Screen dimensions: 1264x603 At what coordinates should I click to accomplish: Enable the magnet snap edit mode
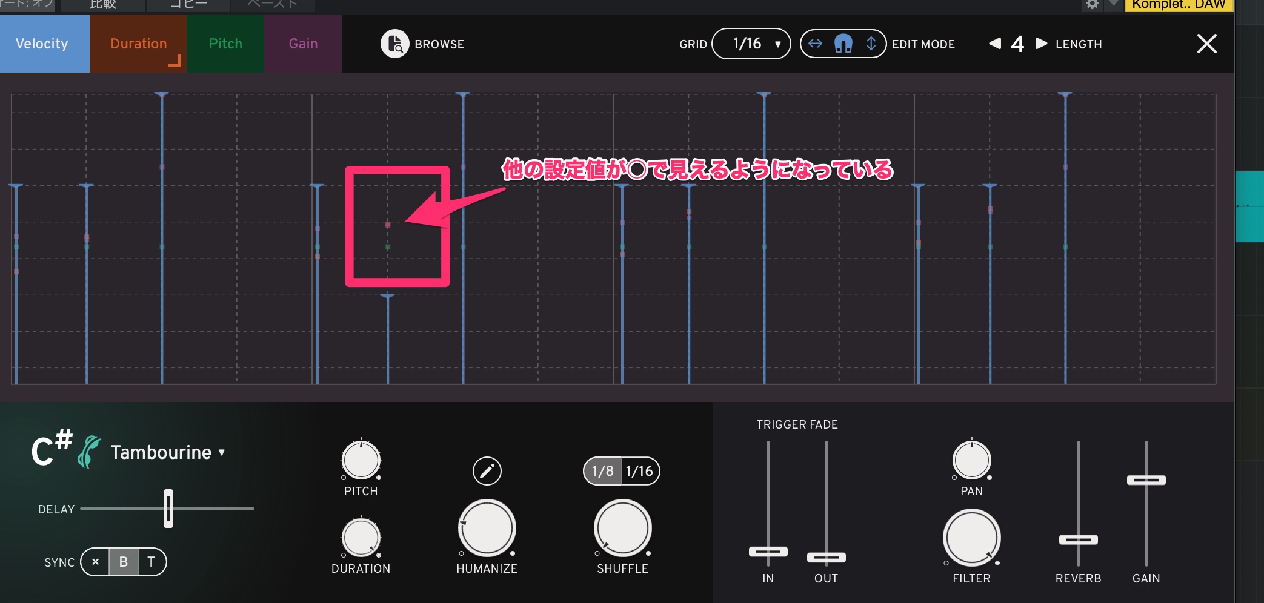pyautogui.click(x=843, y=44)
